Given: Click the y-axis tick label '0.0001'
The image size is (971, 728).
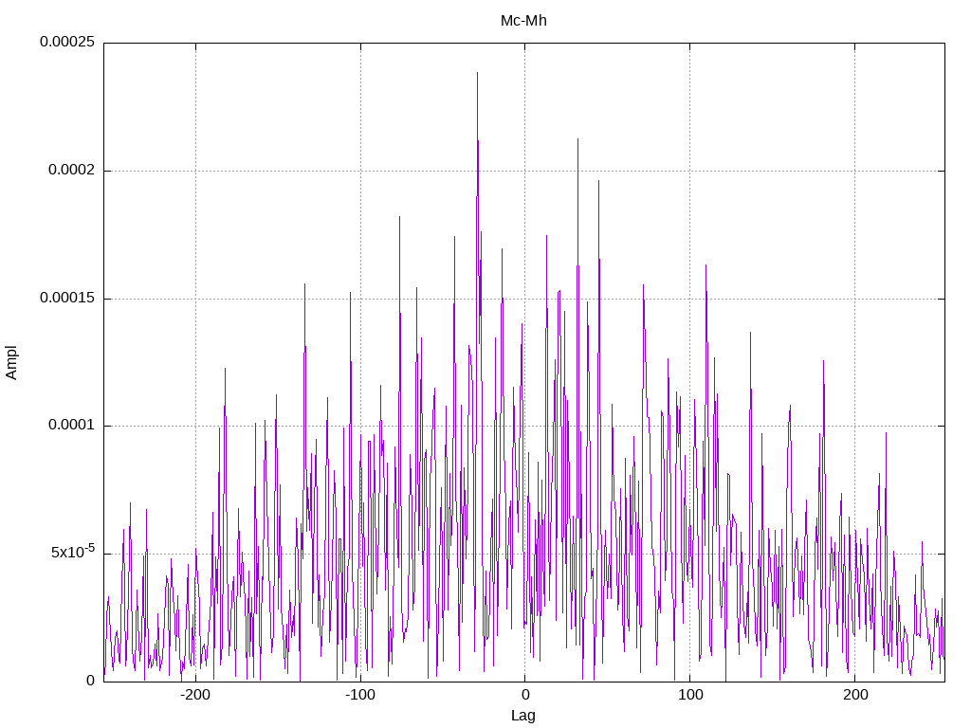Looking at the screenshot, I should (x=72, y=426).
